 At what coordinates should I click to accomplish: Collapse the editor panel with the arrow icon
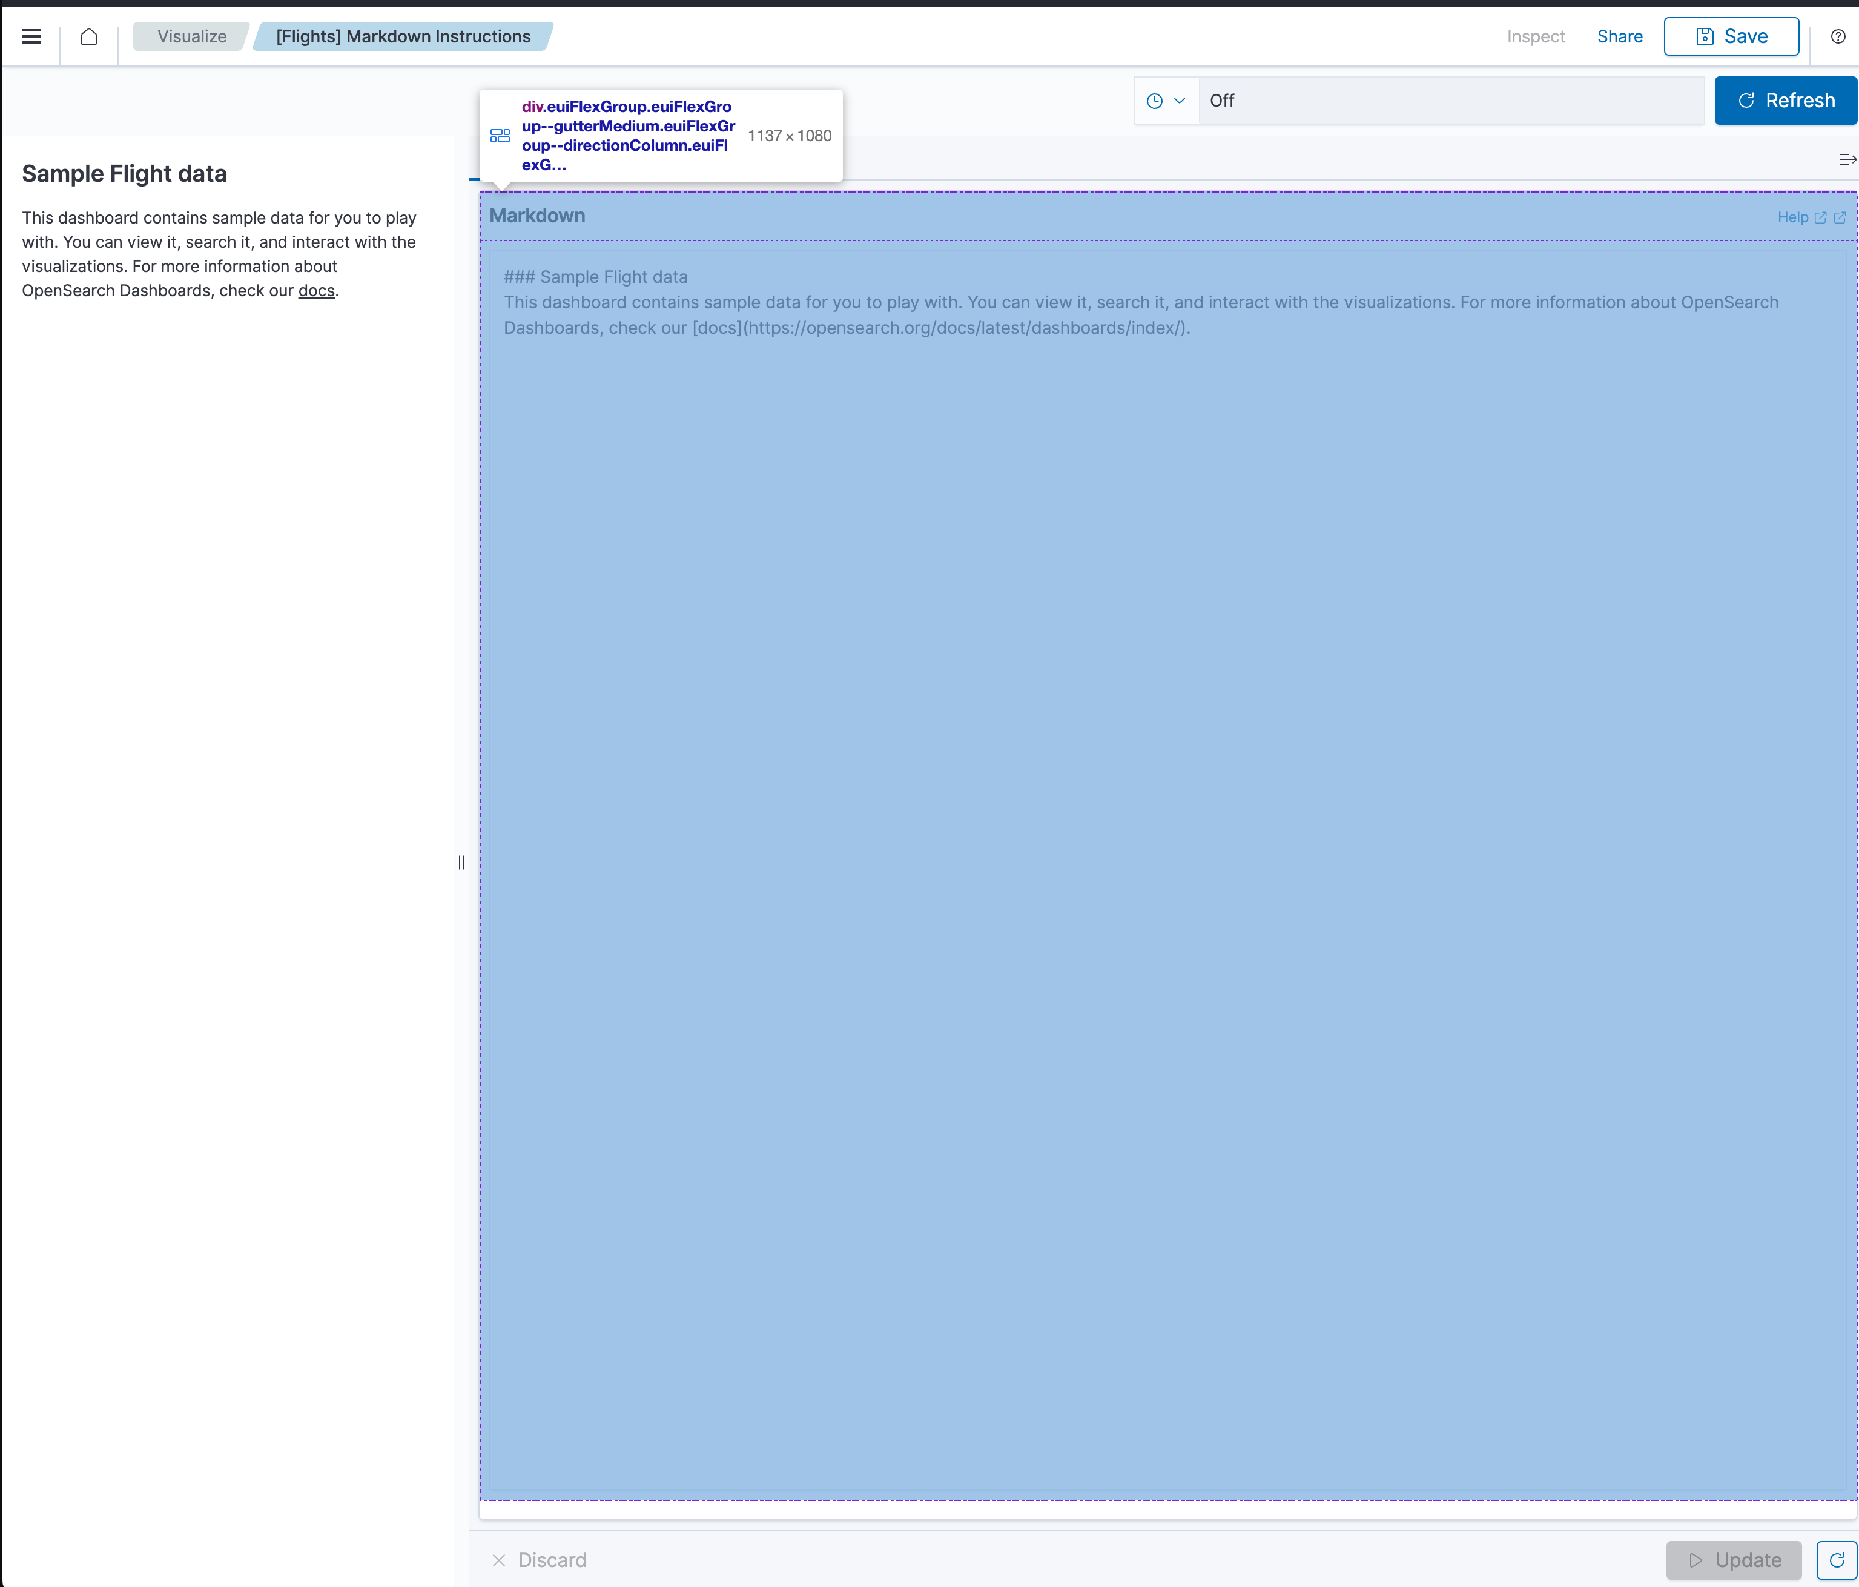click(1847, 159)
